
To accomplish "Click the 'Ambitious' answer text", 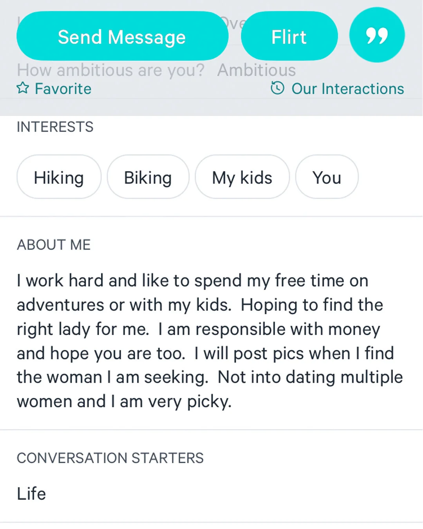I will click(x=257, y=70).
